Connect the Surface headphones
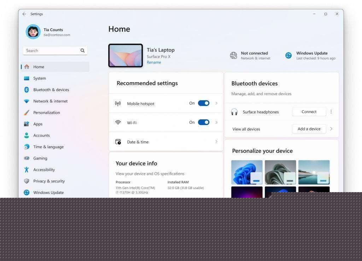The height and width of the screenshot is (261, 362). pyautogui.click(x=309, y=112)
